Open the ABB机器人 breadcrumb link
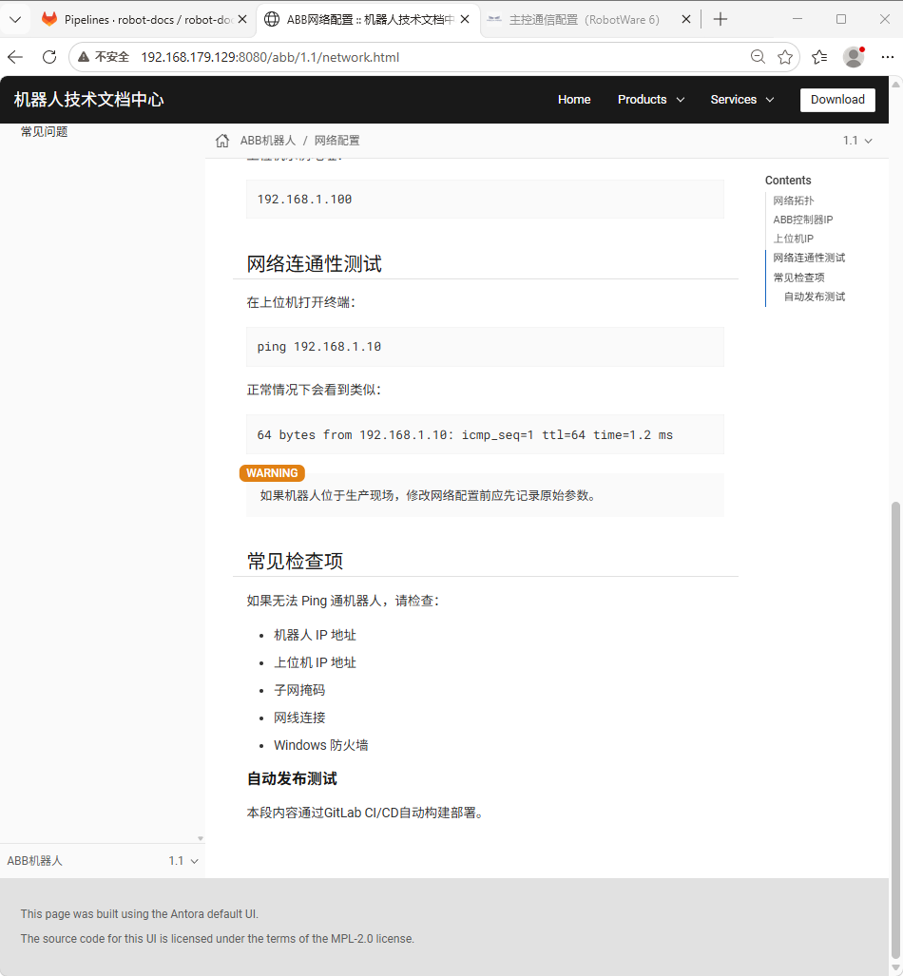This screenshot has height=976, width=903. (x=267, y=141)
